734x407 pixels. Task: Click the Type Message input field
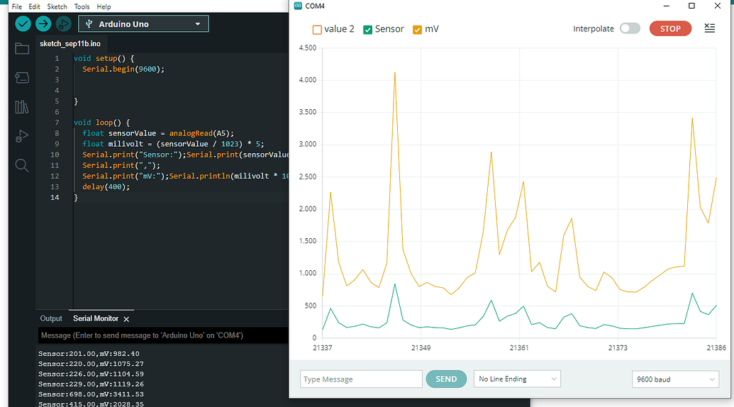pyautogui.click(x=361, y=379)
